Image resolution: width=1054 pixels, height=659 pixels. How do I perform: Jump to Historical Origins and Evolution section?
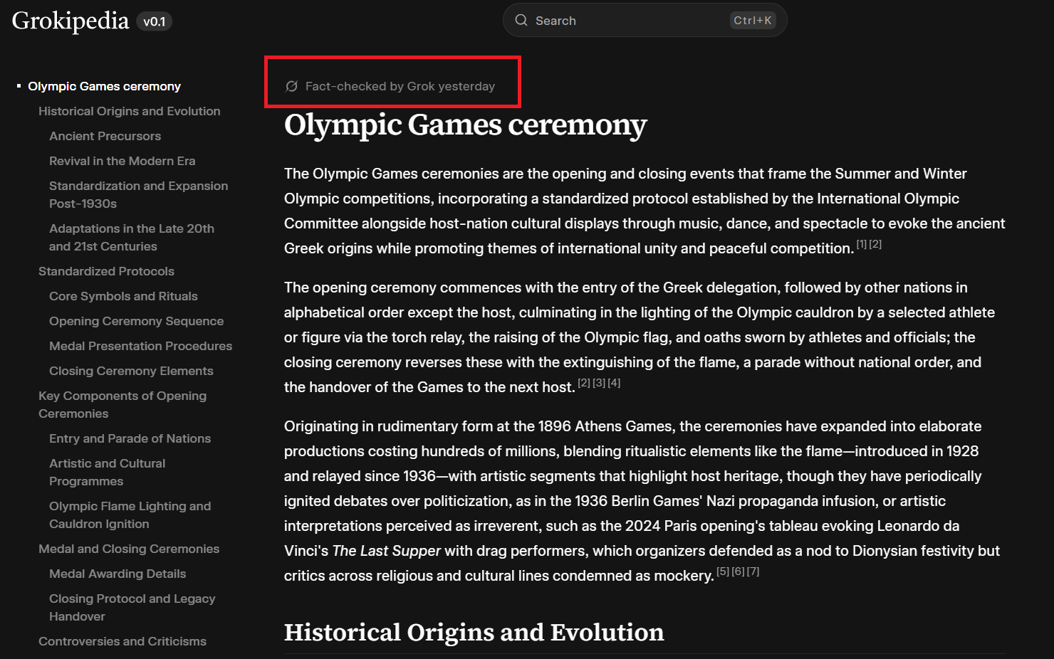point(129,111)
